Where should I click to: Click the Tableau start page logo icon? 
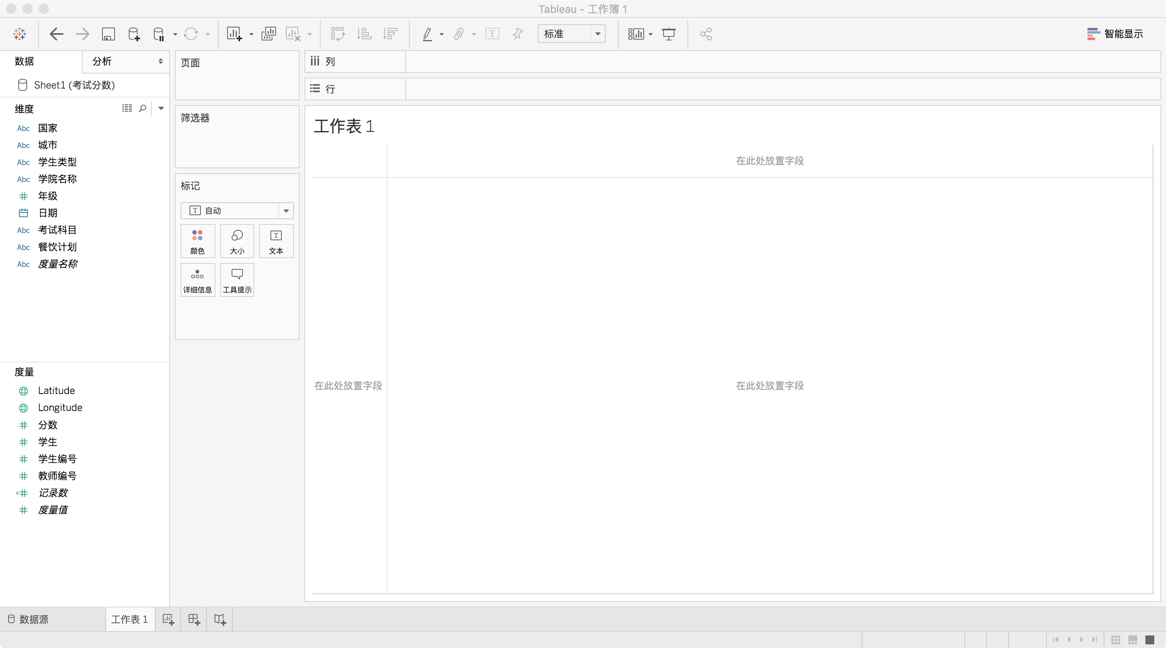pyautogui.click(x=19, y=34)
